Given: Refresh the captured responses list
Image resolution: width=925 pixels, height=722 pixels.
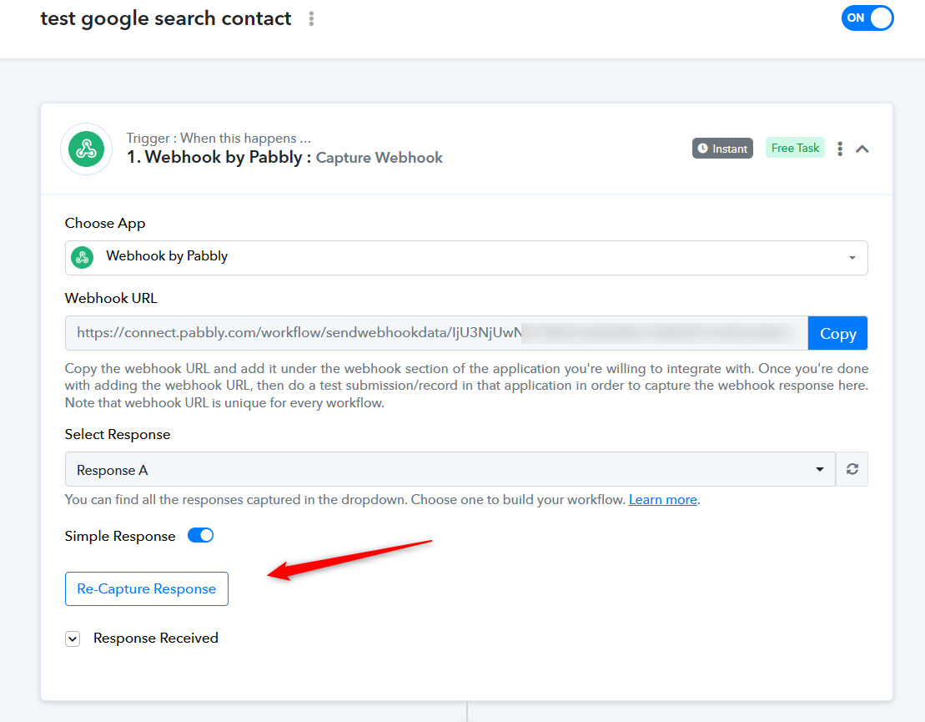Looking at the screenshot, I should click(x=852, y=469).
